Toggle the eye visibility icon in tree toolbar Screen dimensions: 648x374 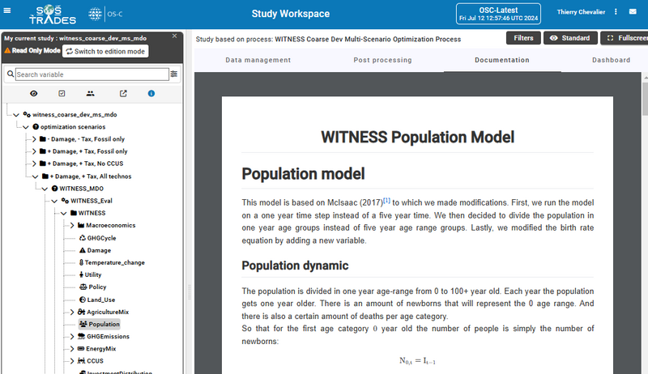pos(34,94)
